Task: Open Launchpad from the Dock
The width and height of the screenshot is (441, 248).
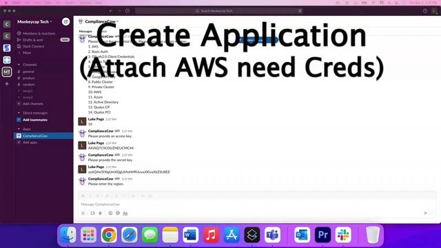Action: pos(89,235)
